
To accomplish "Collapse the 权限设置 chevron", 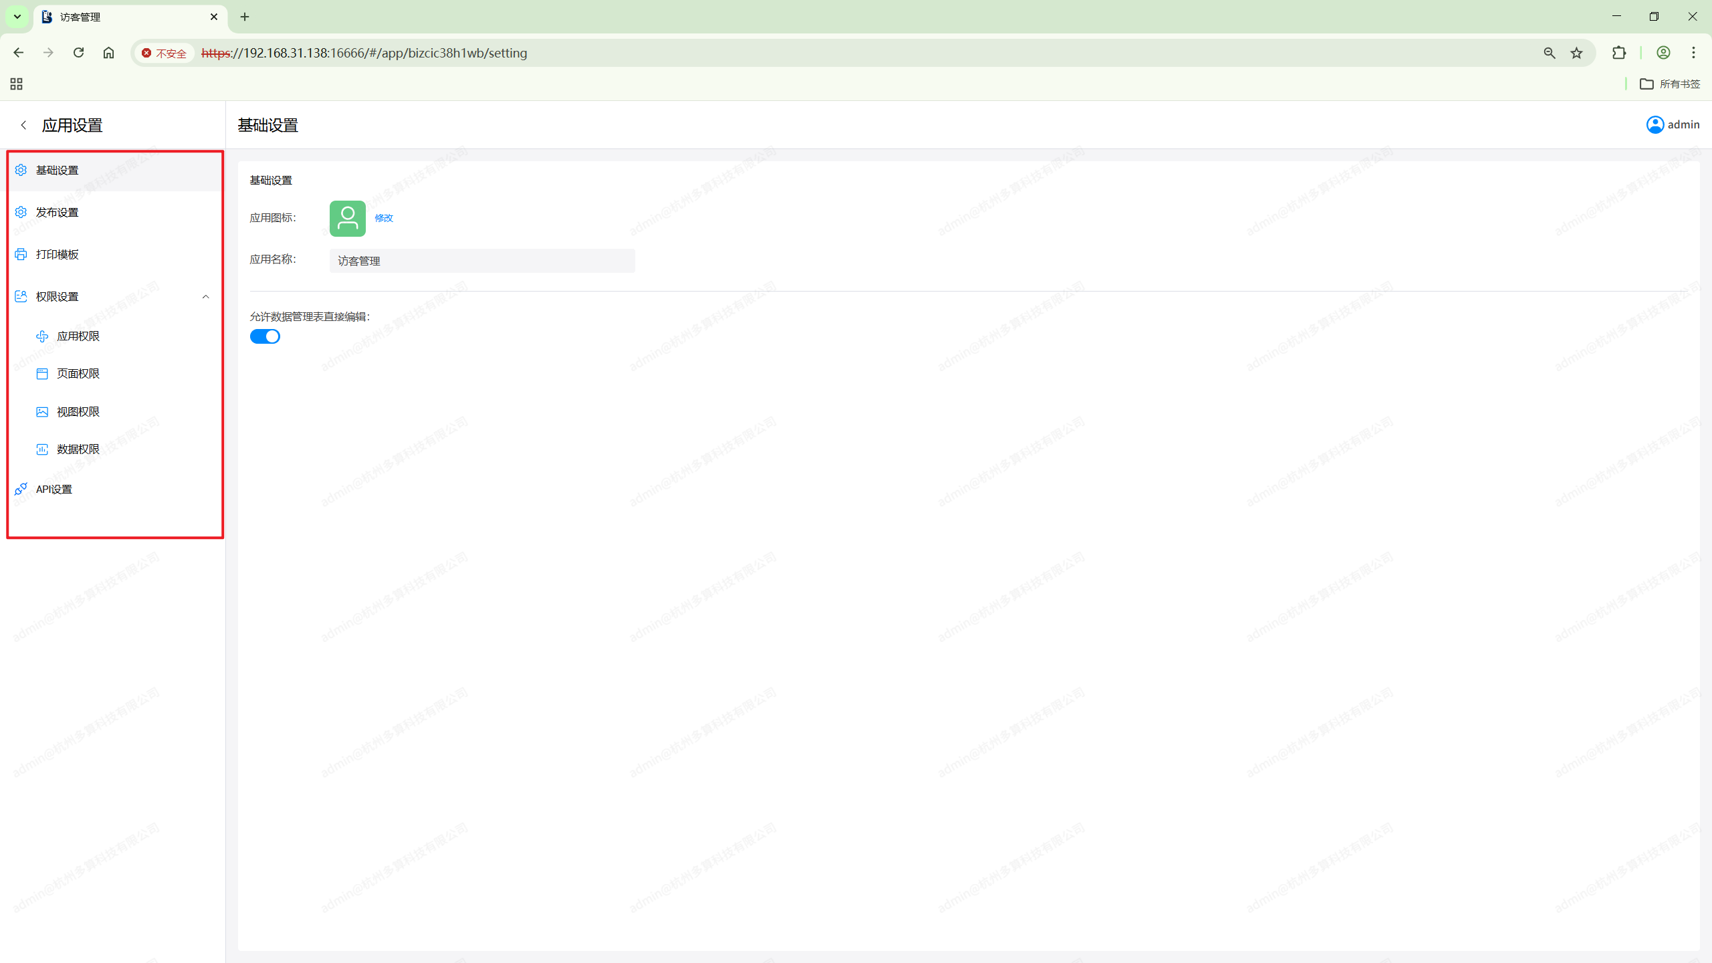I will tap(205, 296).
